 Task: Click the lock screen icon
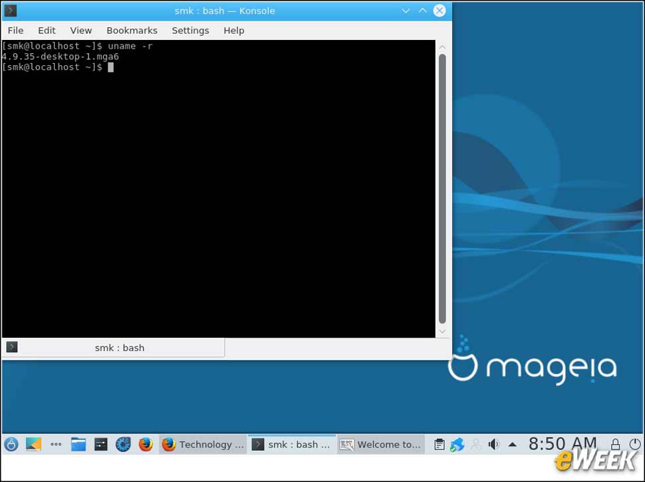pos(615,444)
